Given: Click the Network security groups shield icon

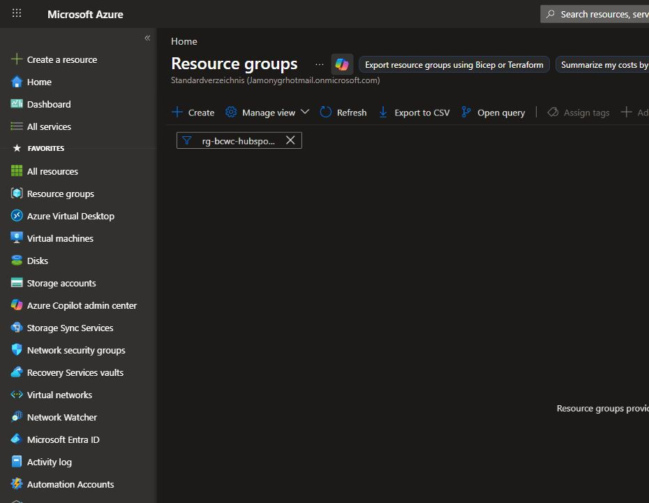Looking at the screenshot, I should coord(17,350).
